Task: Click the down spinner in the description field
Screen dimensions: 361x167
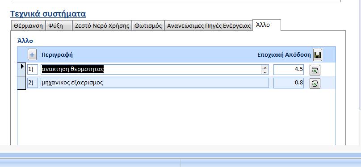Action: (x=265, y=72)
